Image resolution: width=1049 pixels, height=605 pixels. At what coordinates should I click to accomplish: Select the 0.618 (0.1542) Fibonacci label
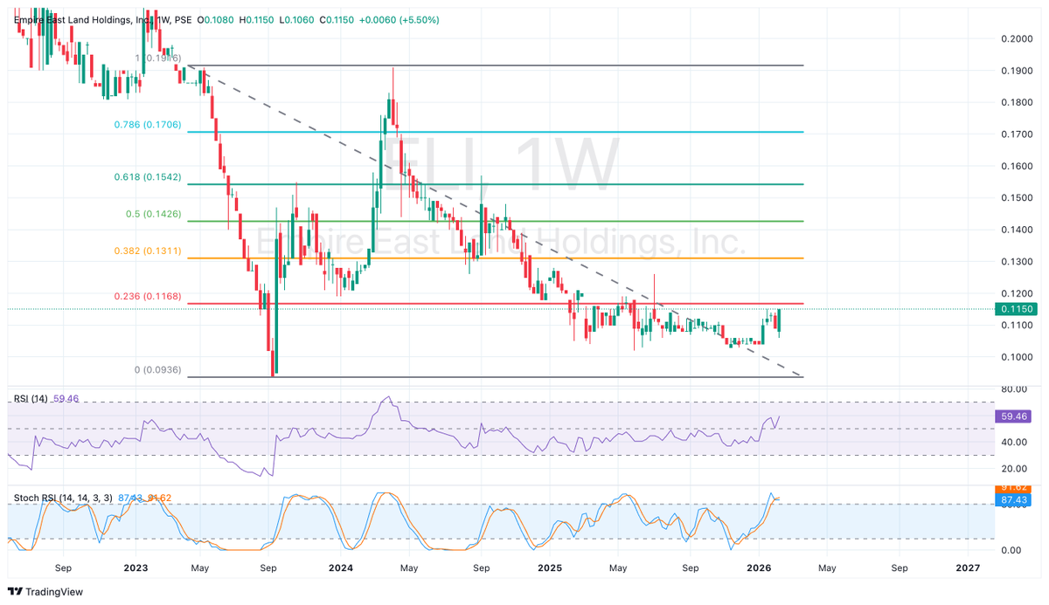click(148, 176)
